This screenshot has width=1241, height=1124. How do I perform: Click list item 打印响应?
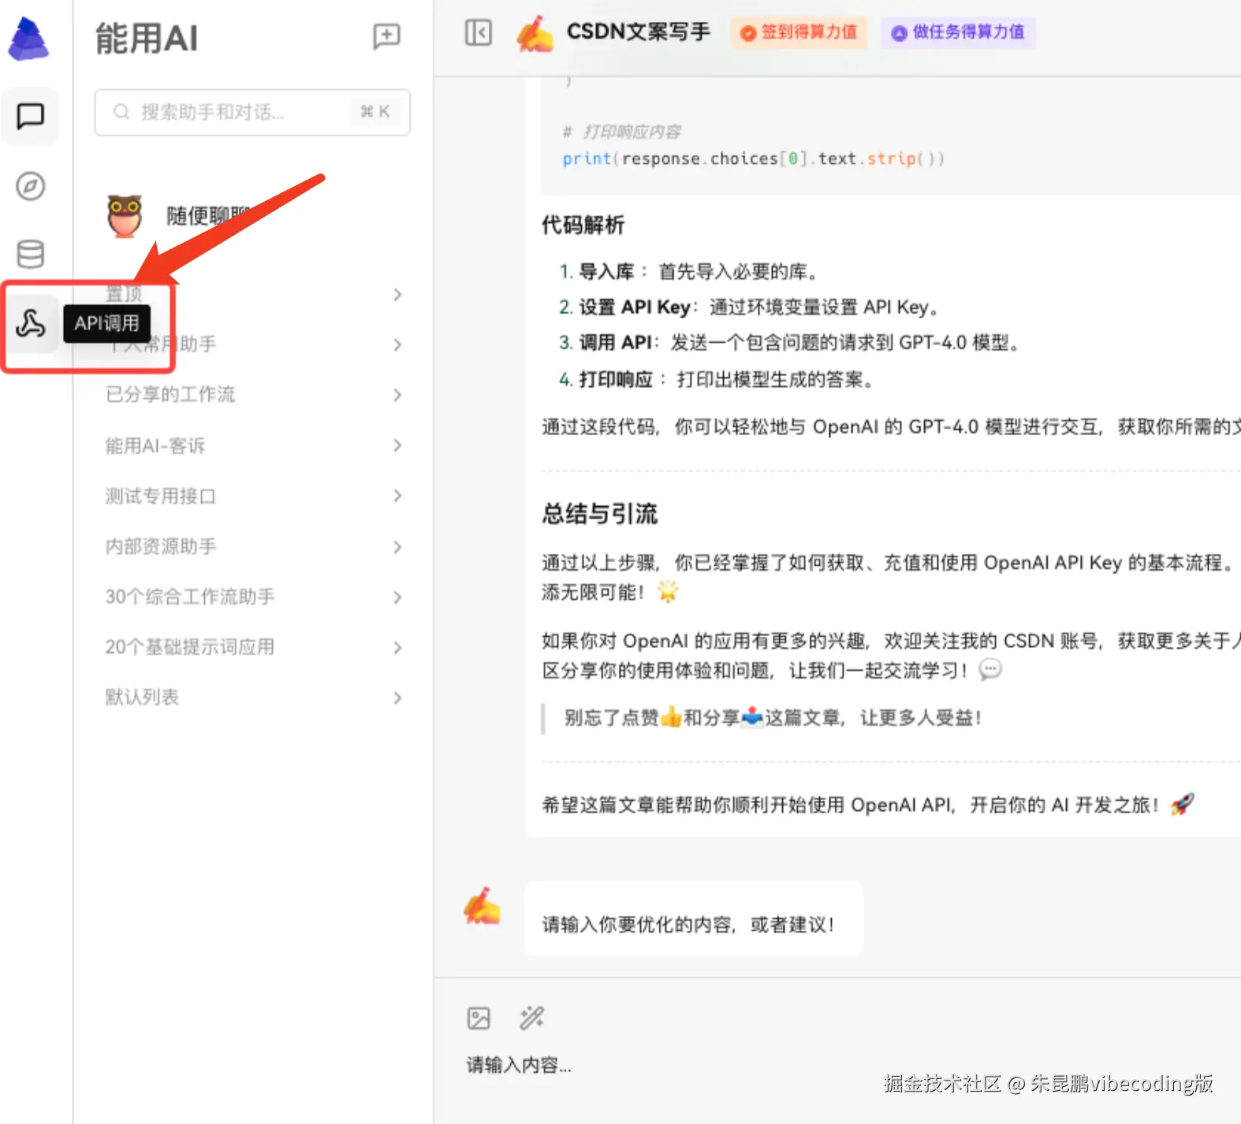click(x=717, y=379)
